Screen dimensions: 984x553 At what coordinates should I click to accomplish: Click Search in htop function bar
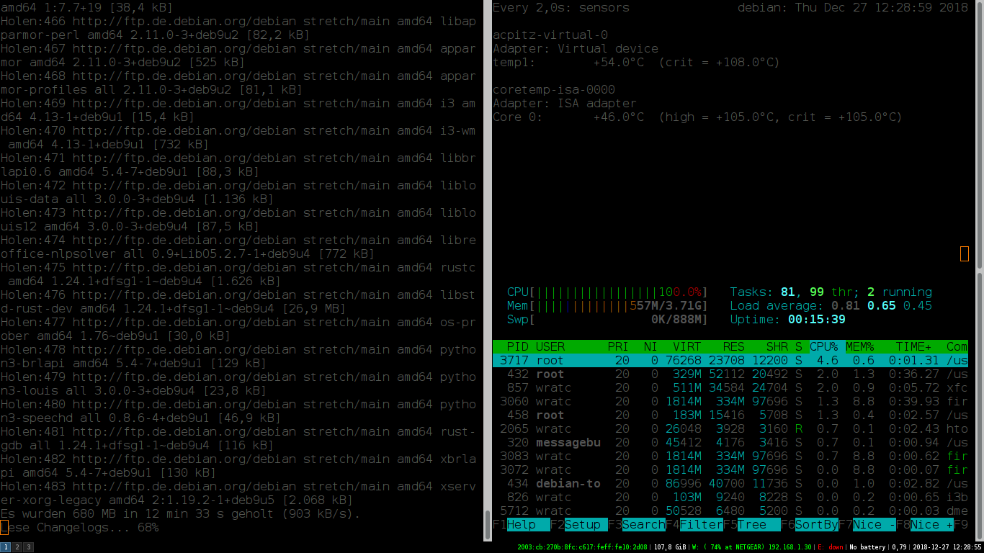tap(643, 525)
